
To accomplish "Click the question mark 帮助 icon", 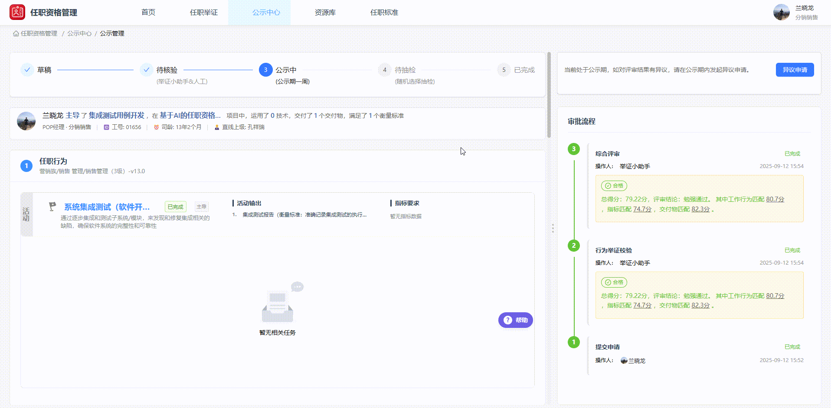I will point(508,320).
